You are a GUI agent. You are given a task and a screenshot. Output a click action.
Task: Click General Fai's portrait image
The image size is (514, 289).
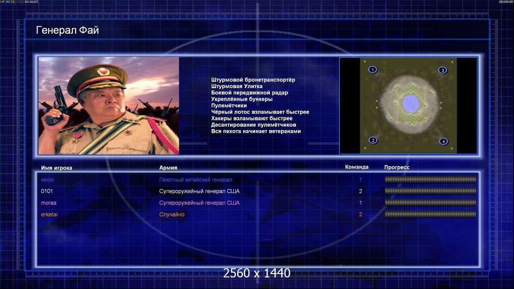109,105
